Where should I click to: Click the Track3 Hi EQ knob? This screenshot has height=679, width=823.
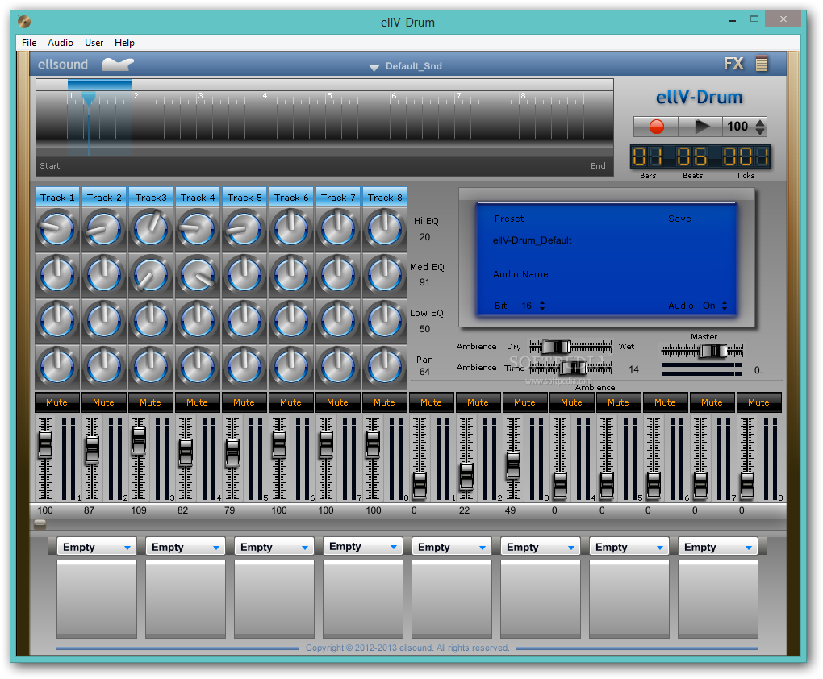[151, 229]
